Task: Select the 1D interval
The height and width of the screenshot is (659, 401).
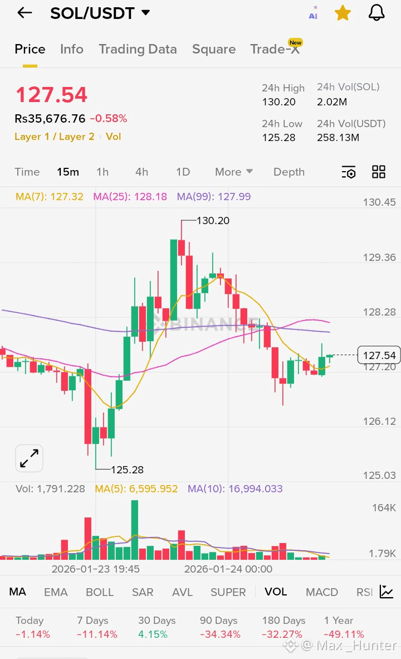Action: [183, 172]
